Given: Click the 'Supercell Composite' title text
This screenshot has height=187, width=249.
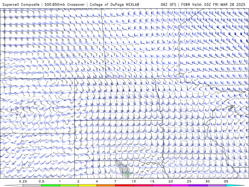Looking at the screenshot, I should (x=21, y=4).
